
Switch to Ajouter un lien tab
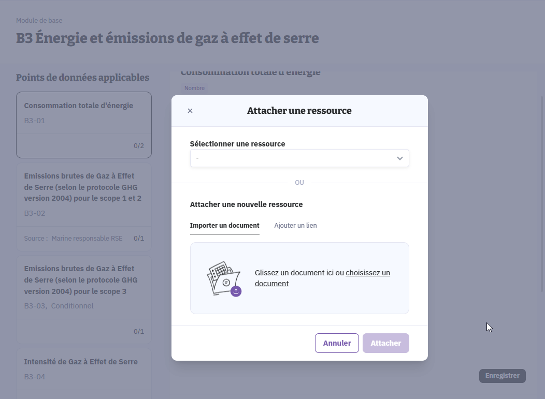tap(295, 226)
